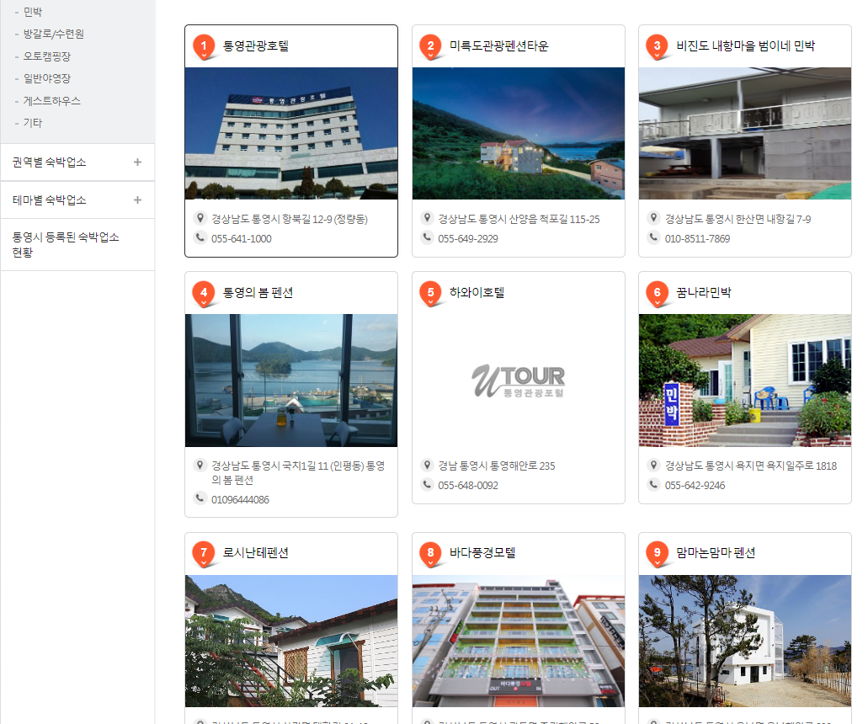Expand 테마별 숙박업소 plus sign

click(x=137, y=200)
